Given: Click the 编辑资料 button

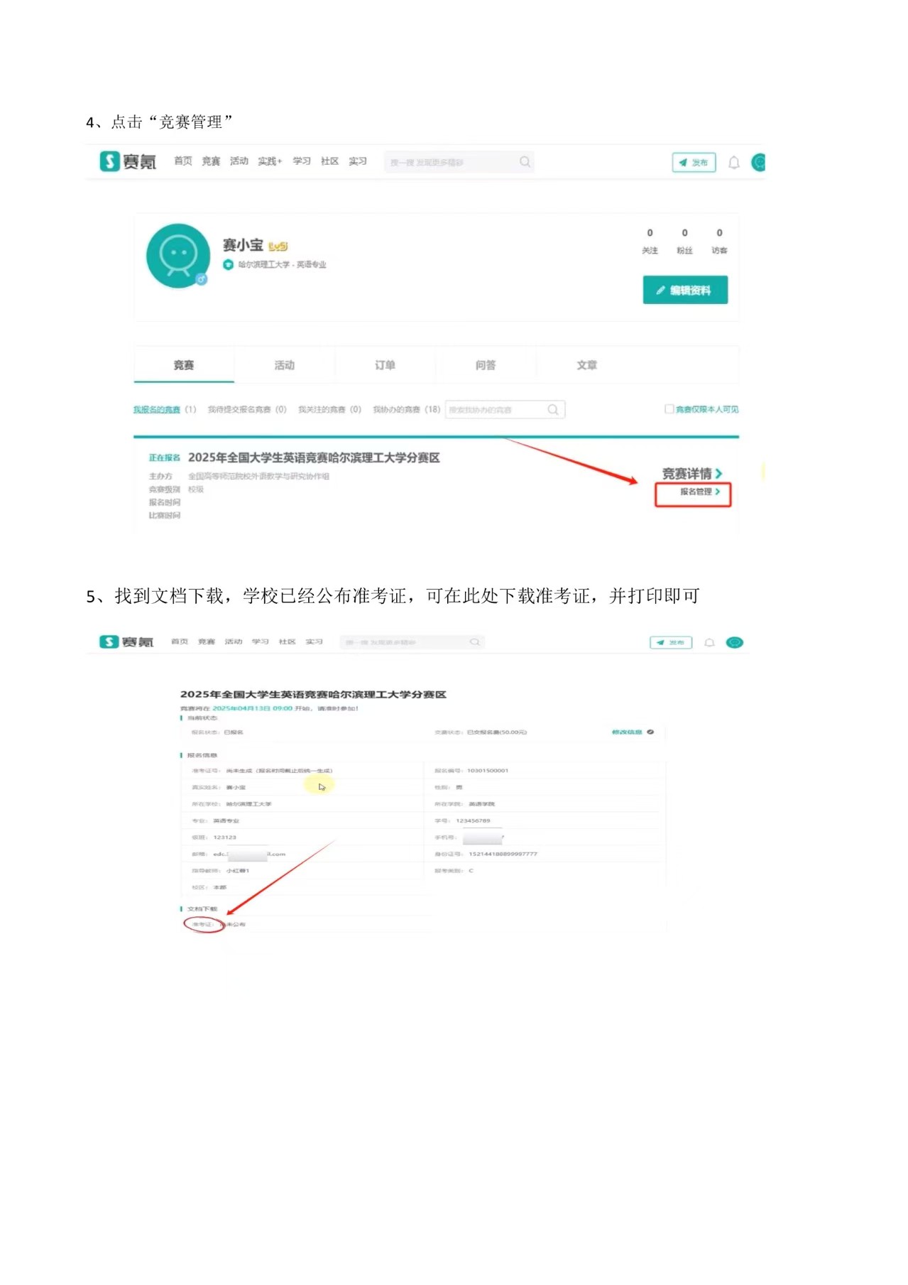Looking at the screenshot, I should (x=685, y=290).
